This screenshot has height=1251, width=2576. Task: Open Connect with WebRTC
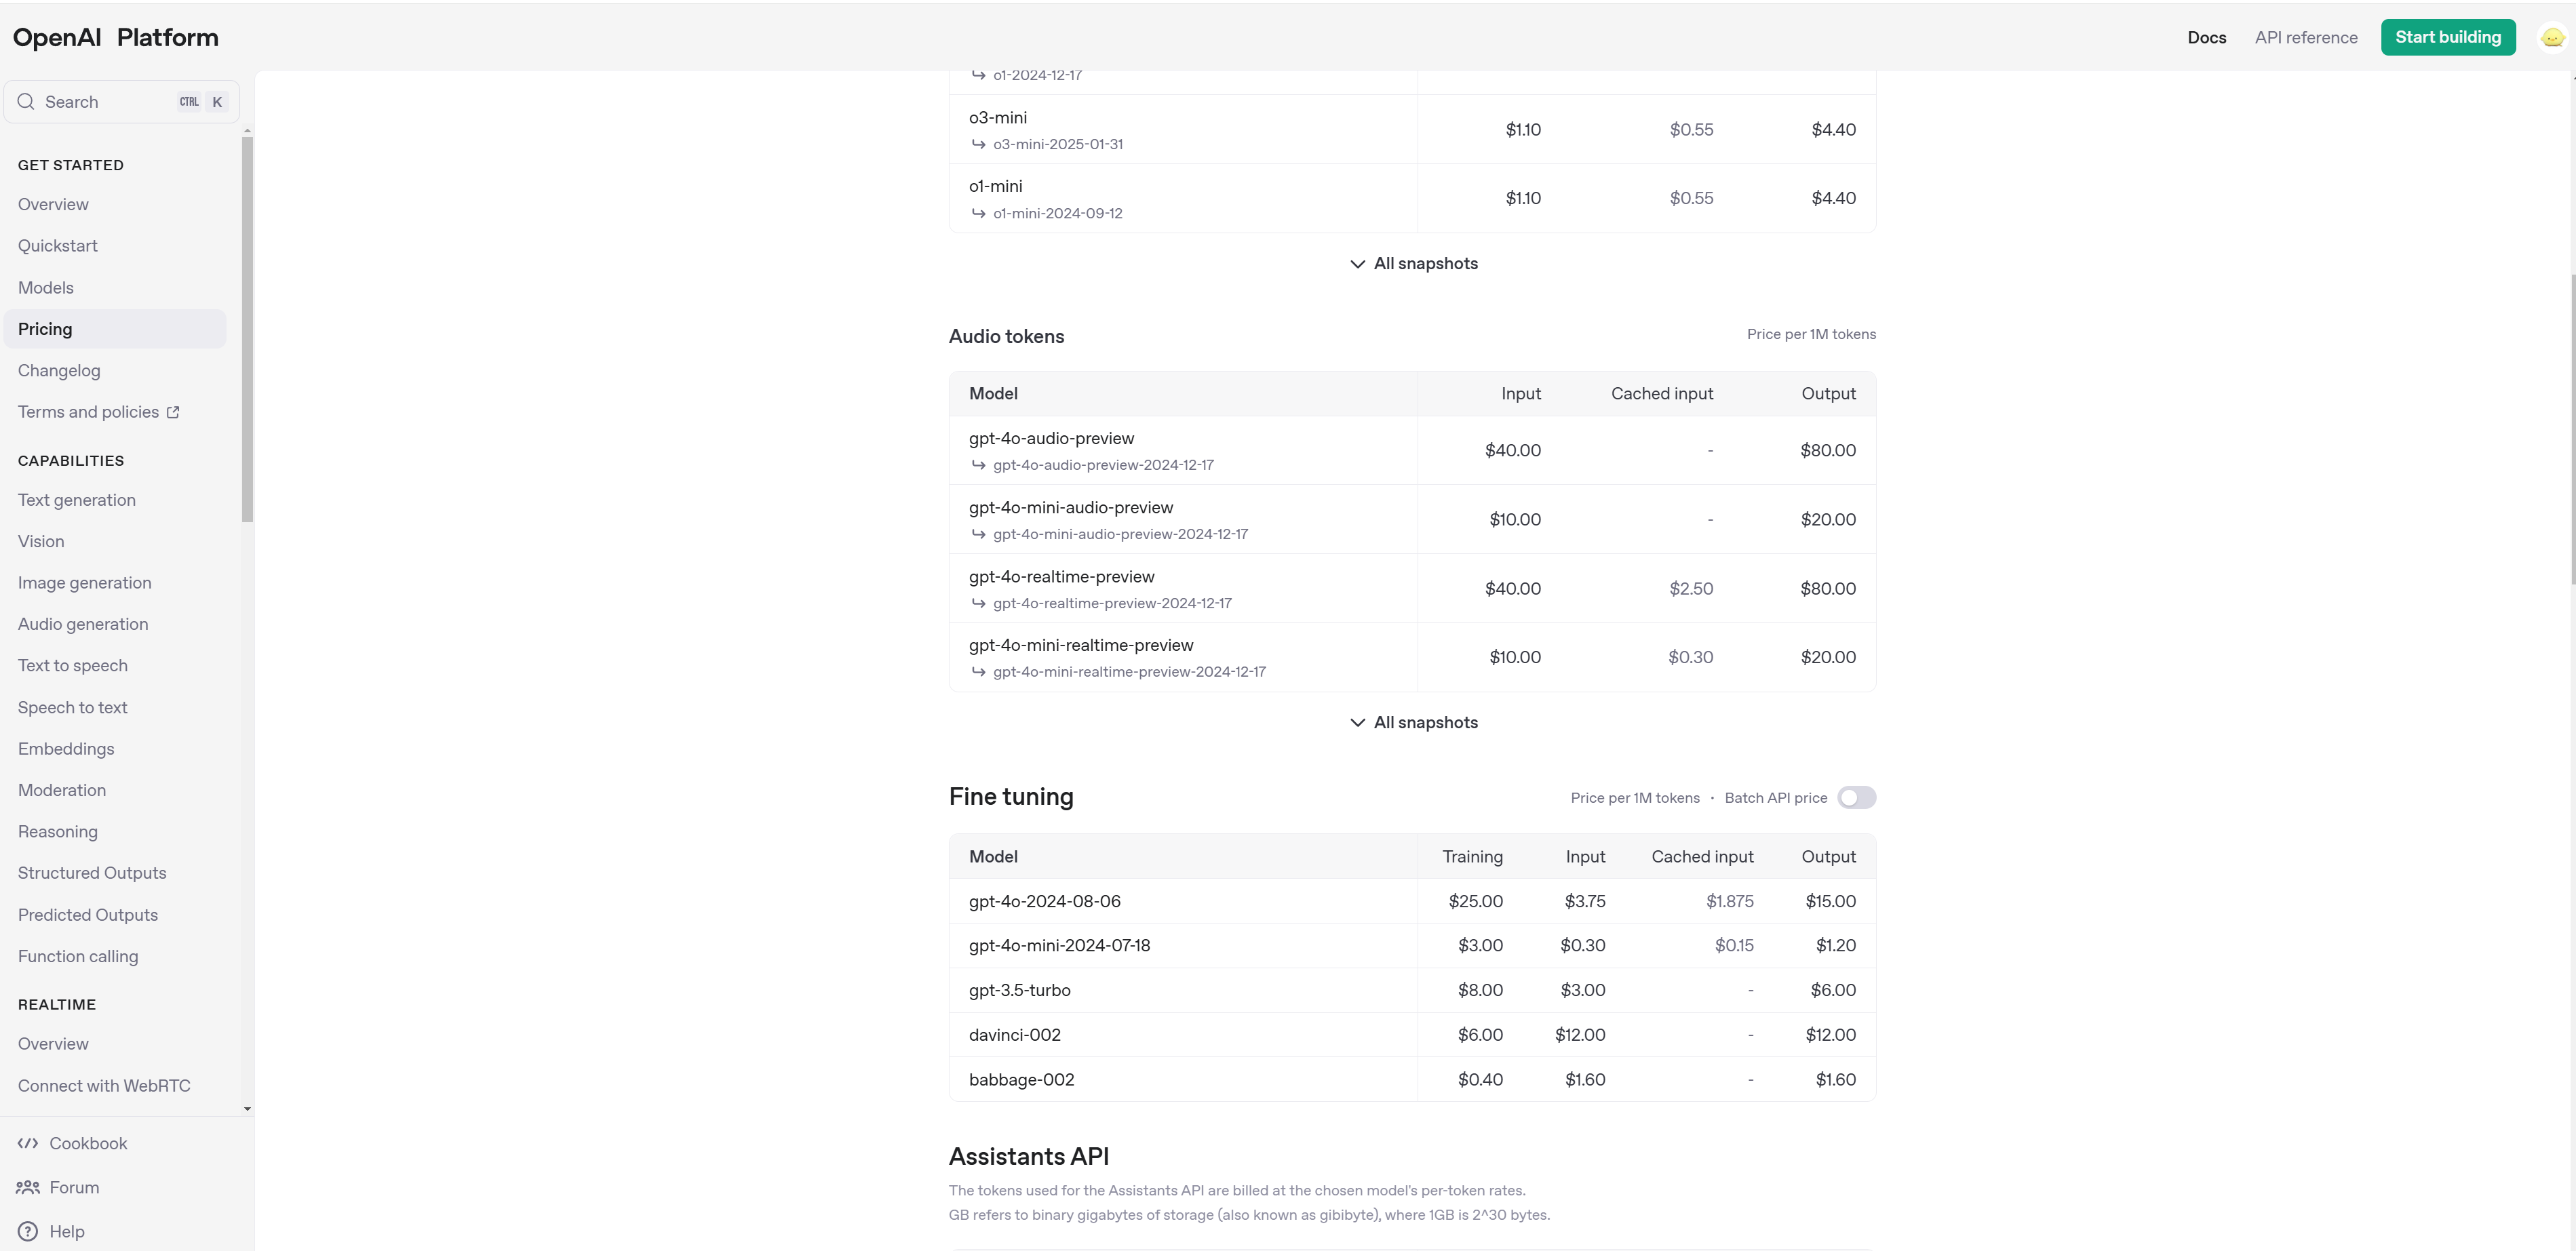[104, 1086]
